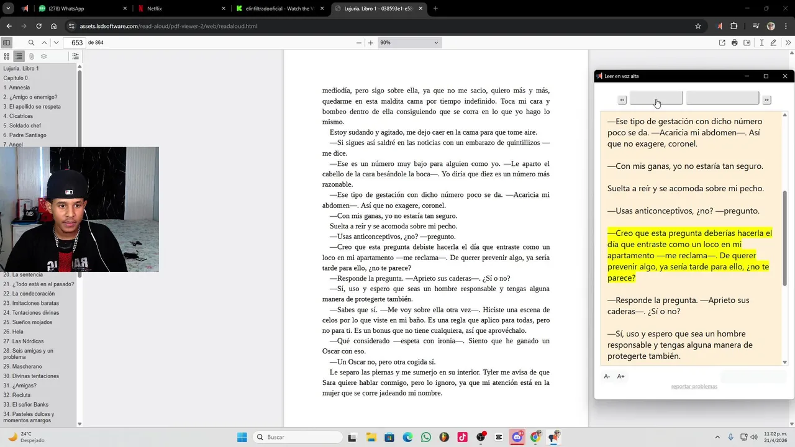This screenshot has height=447, width=795.
Task: Open chapter '24. Tentaciones divinas'
Action: click(31, 313)
